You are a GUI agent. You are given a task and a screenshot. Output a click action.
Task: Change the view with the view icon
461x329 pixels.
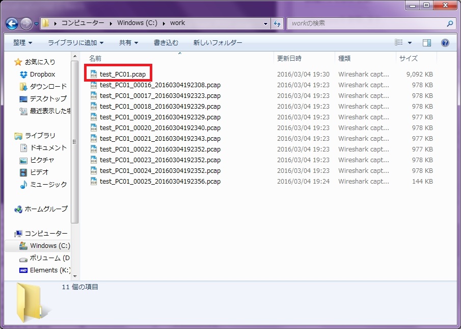(399, 43)
